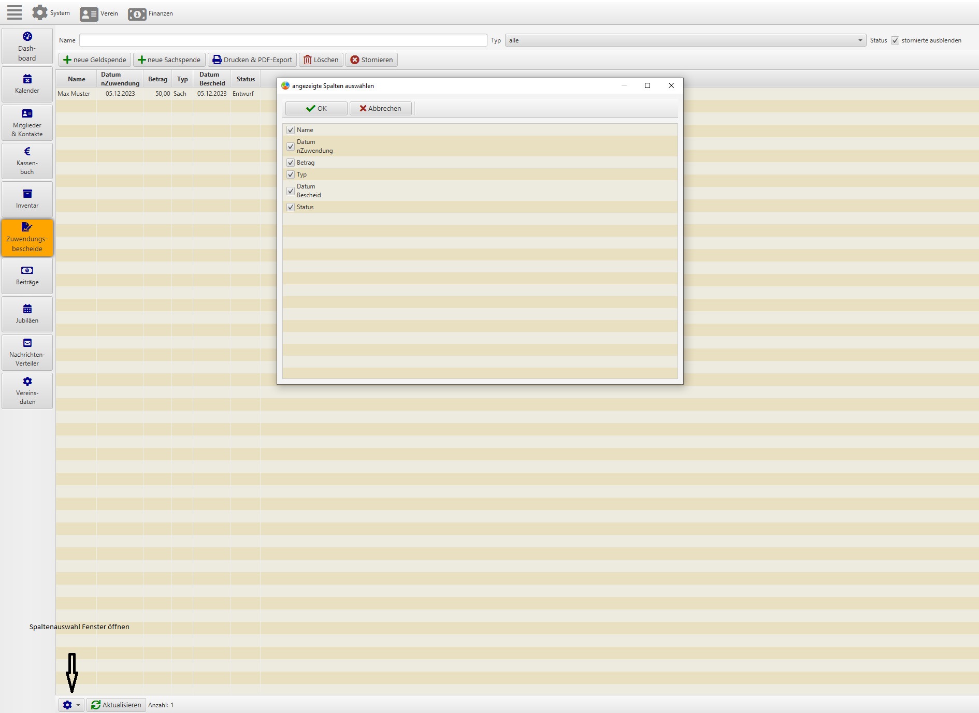Sort by Datum nZuwendung column header
The height and width of the screenshot is (713, 979).
click(x=120, y=79)
